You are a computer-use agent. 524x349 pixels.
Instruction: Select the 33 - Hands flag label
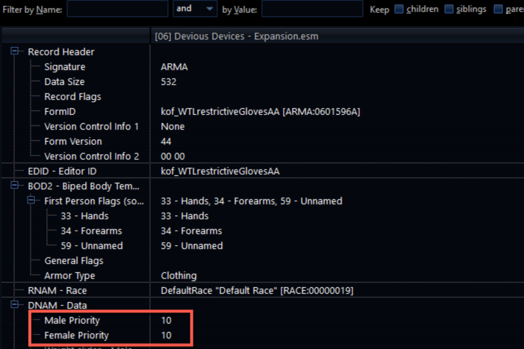[84, 216]
